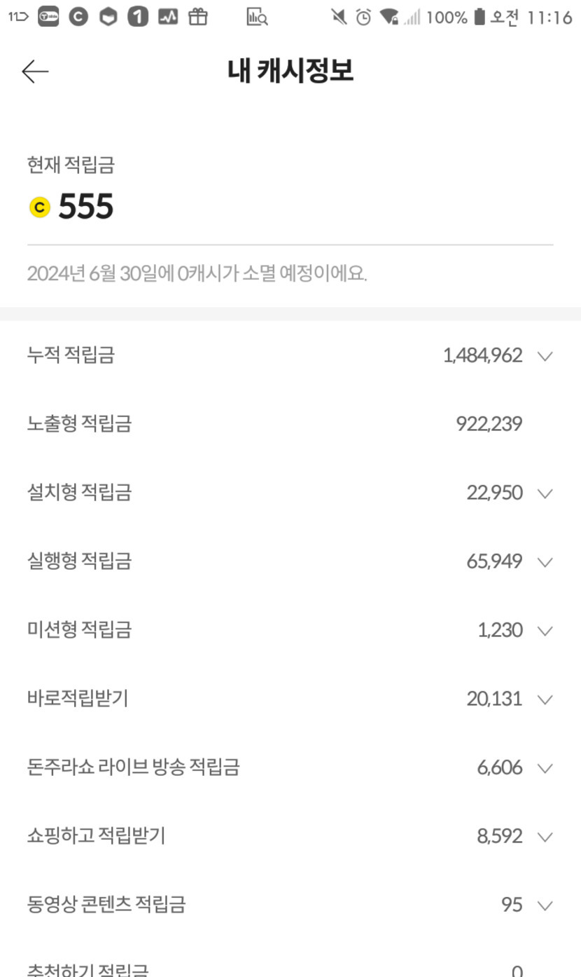This screenshot has width=581, height=977.
Task: Tap the 노출형 적립금 row label
Action: [79, 424]
